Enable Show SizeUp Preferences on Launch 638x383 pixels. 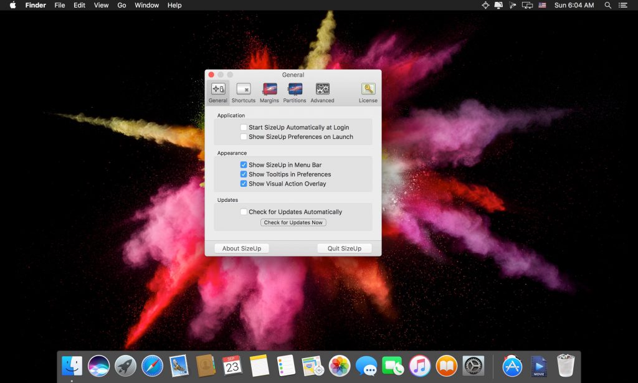tap(244, 137)
